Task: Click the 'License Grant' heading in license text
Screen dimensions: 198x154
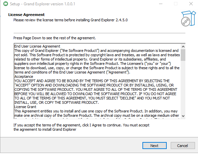Action: (x=25, y=107)
